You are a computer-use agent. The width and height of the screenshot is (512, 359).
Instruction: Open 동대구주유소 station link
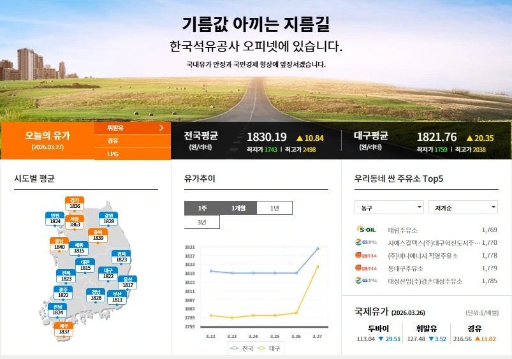(406, 268)
